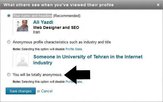Click the anonymous profile characteristics label text

(62, 42)
